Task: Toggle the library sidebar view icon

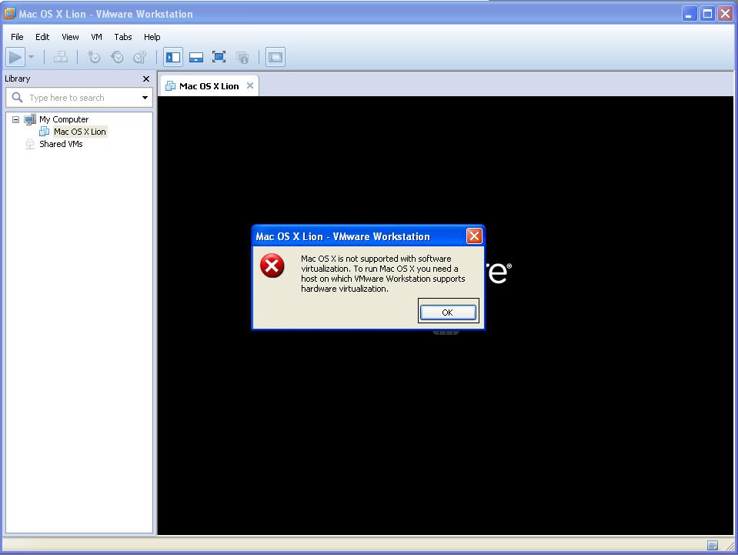Action: pos(173,58)
